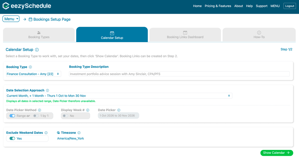Open the Date Selection Approach dropdown
This screenshot has height=159, width=299.
coord(119,96)
